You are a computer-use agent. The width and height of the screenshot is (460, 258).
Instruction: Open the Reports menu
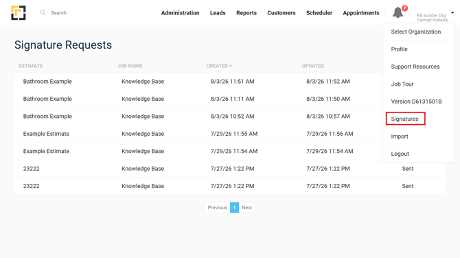click(246, 13)
